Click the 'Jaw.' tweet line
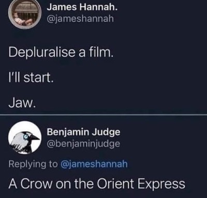The height and width of the screenshot is (198, 207). [22, 103]
